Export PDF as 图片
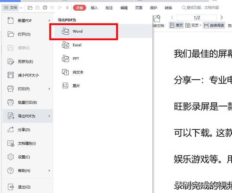Viewport: 232px width, 193px height. (103, 86)
